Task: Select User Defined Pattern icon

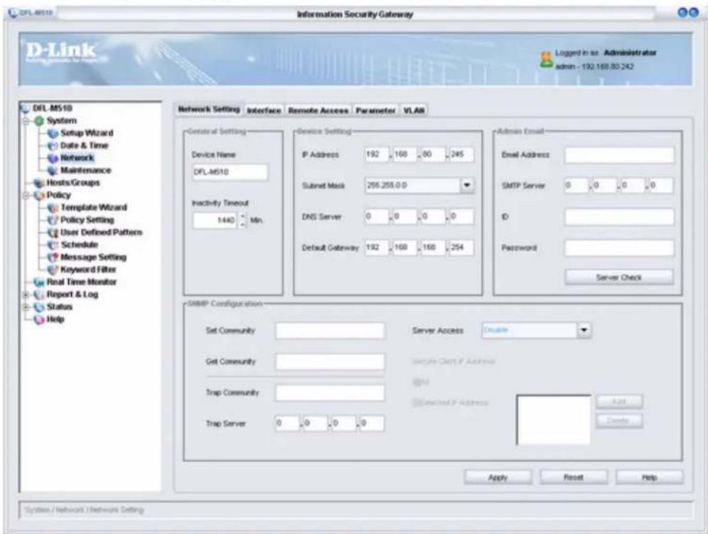Action: point(53,233)
